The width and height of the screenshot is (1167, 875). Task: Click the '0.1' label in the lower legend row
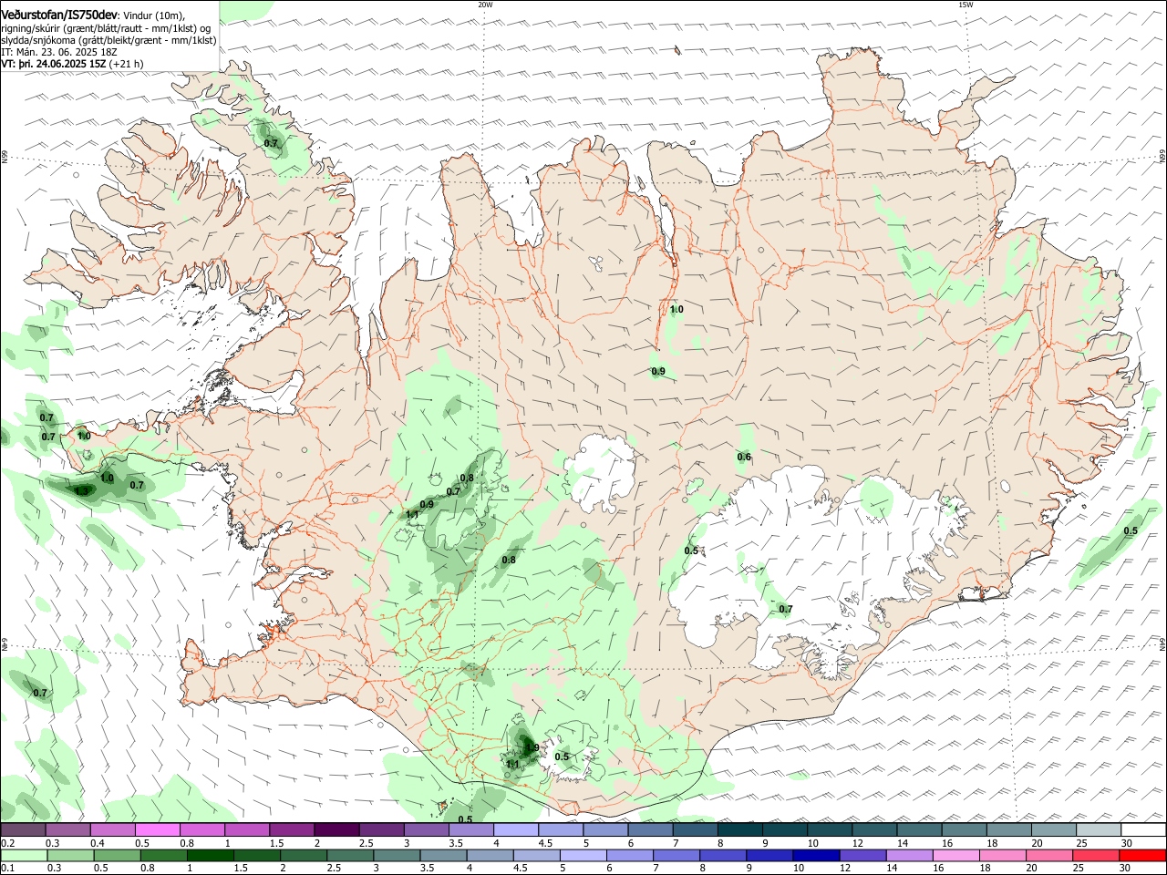(7, 869)
